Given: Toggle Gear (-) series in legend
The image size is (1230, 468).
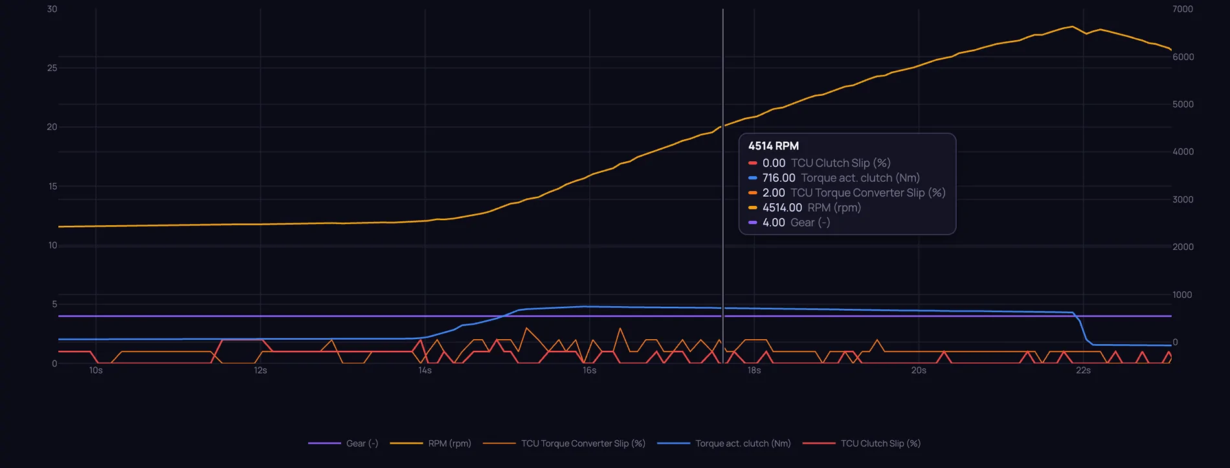Looking at the screenshot, I should (x=343, y=443).
